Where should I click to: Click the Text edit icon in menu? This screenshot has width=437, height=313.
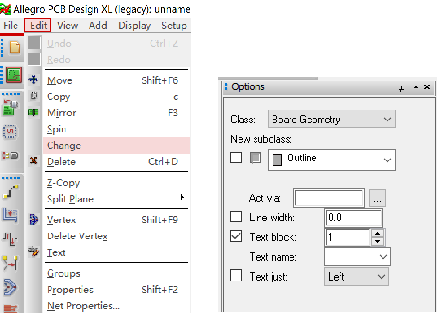pos(33,252)
